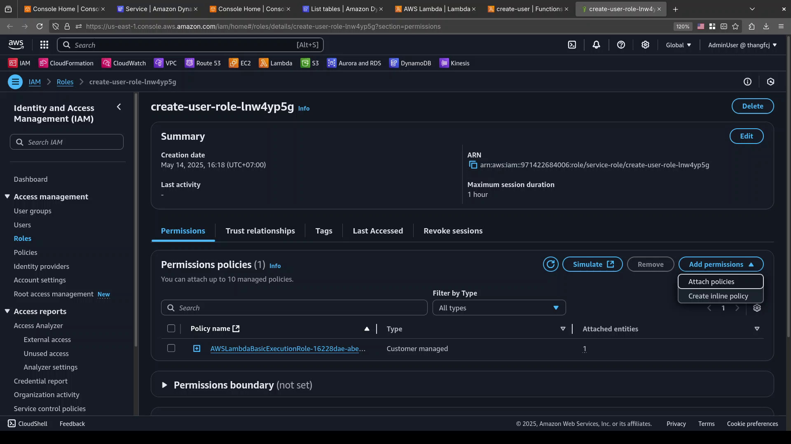This screenshot has width=791, height=444.
Task: Open the Type column filter arrow
Action: (563, 328)
